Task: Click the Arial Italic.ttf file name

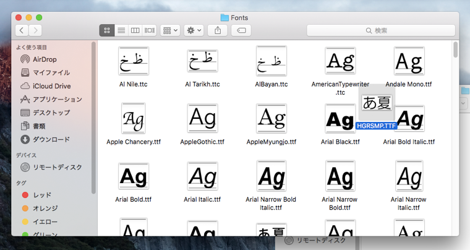Action: (202, 199)
